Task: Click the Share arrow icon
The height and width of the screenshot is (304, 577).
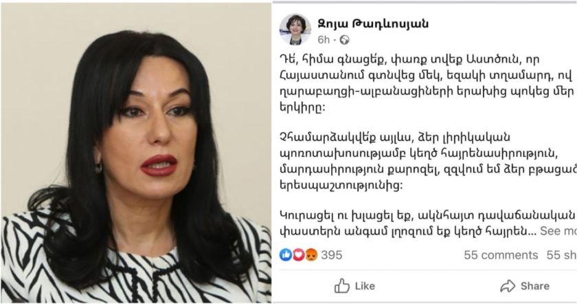Action: pyautogui.click(x=508, y=286)
